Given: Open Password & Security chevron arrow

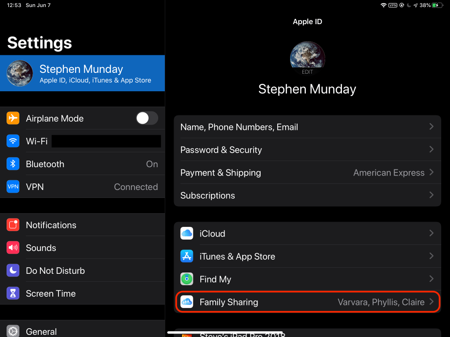Looking at the screenshot, I should [431, 150].
